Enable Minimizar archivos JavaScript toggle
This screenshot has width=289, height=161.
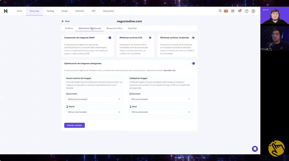(x=192, y=38)
